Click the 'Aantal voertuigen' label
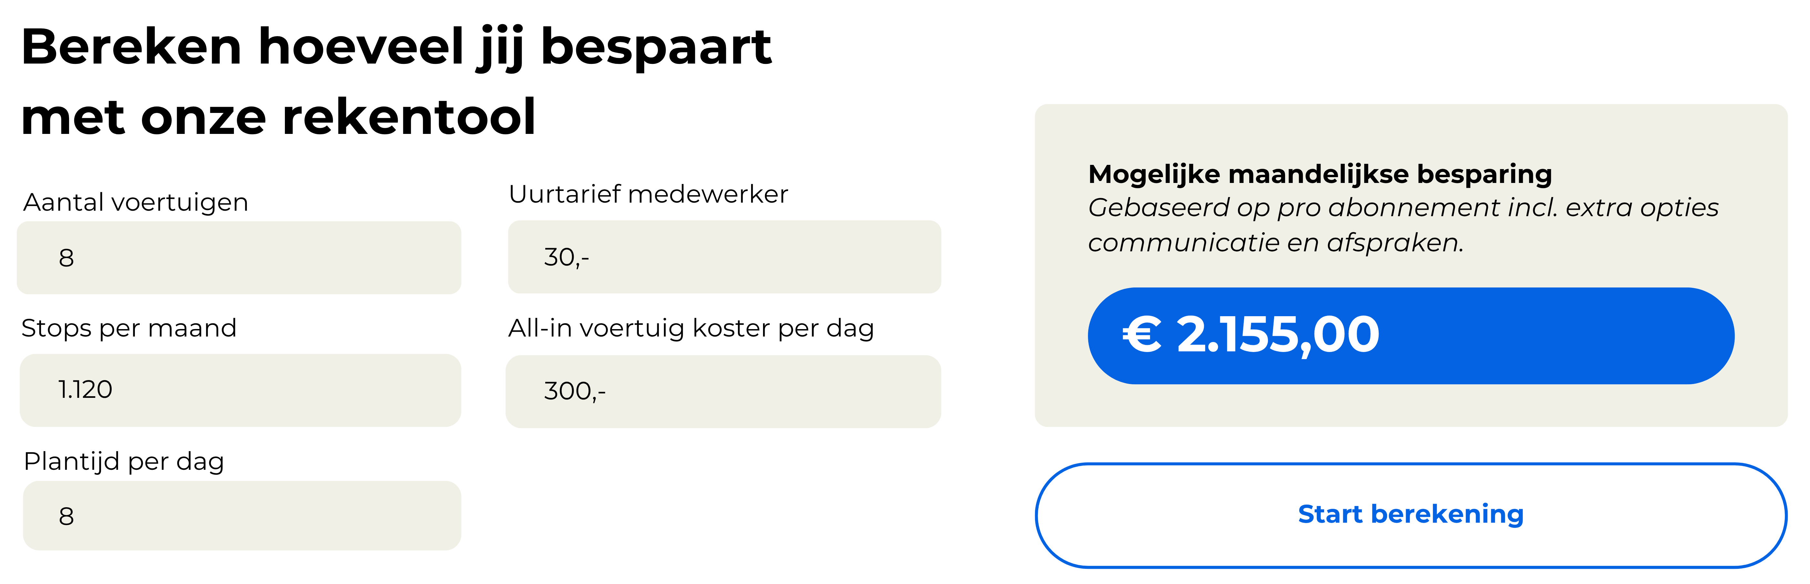Screen dimensions: 1810x584 pyautogui.click(x=136, y=202)
